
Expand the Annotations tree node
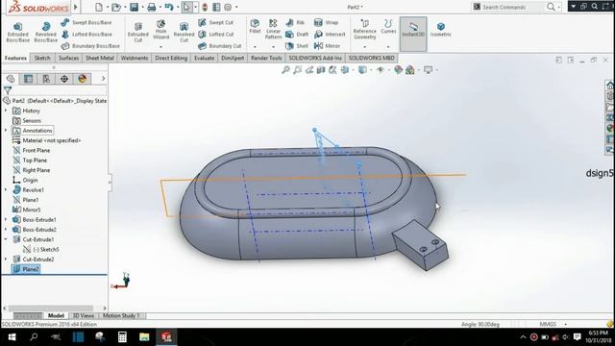click(6, 131)
